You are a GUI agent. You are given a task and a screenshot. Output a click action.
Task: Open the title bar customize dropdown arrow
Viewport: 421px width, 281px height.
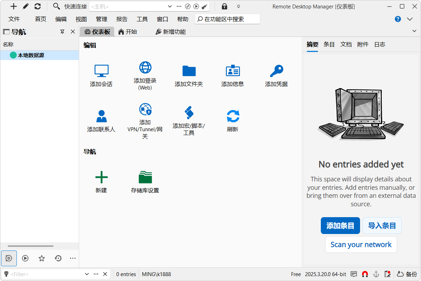[239, 6]
